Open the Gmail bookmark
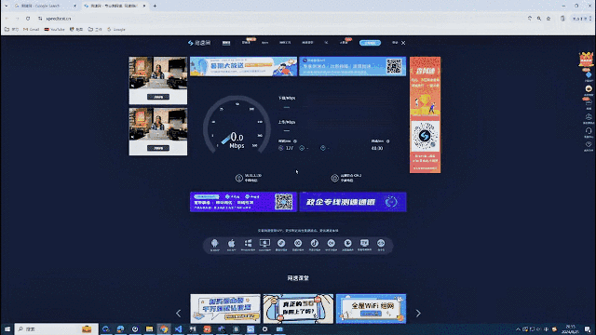The image size is (596, 335). click(x=31, y=29)
